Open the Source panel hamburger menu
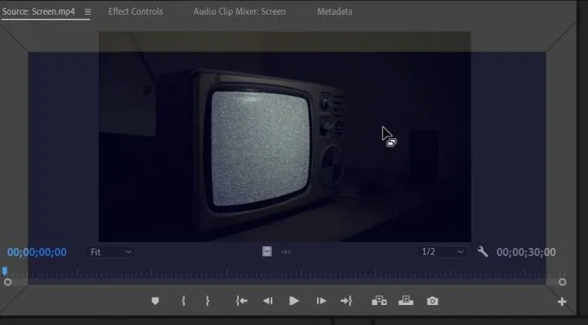This screenshot has width=588, height=325. click(87, 12)
